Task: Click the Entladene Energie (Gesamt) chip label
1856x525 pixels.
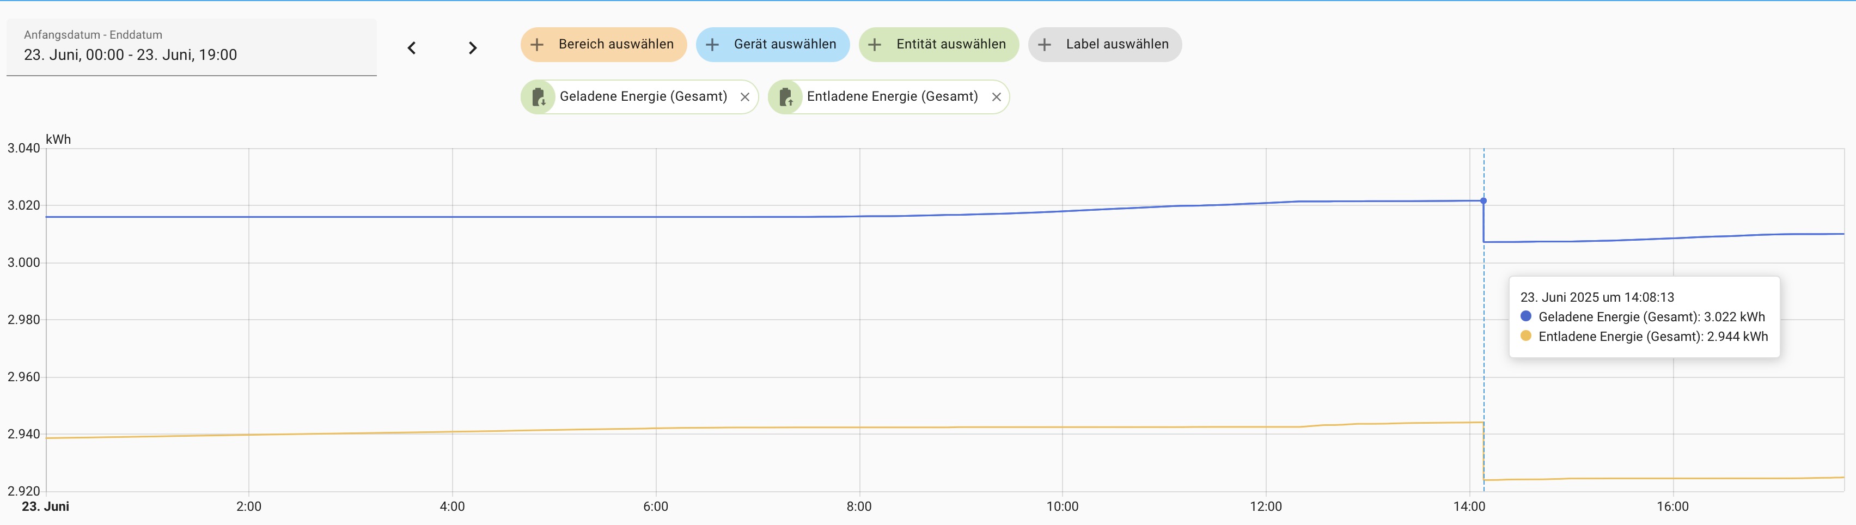Action: pos(892,96)
